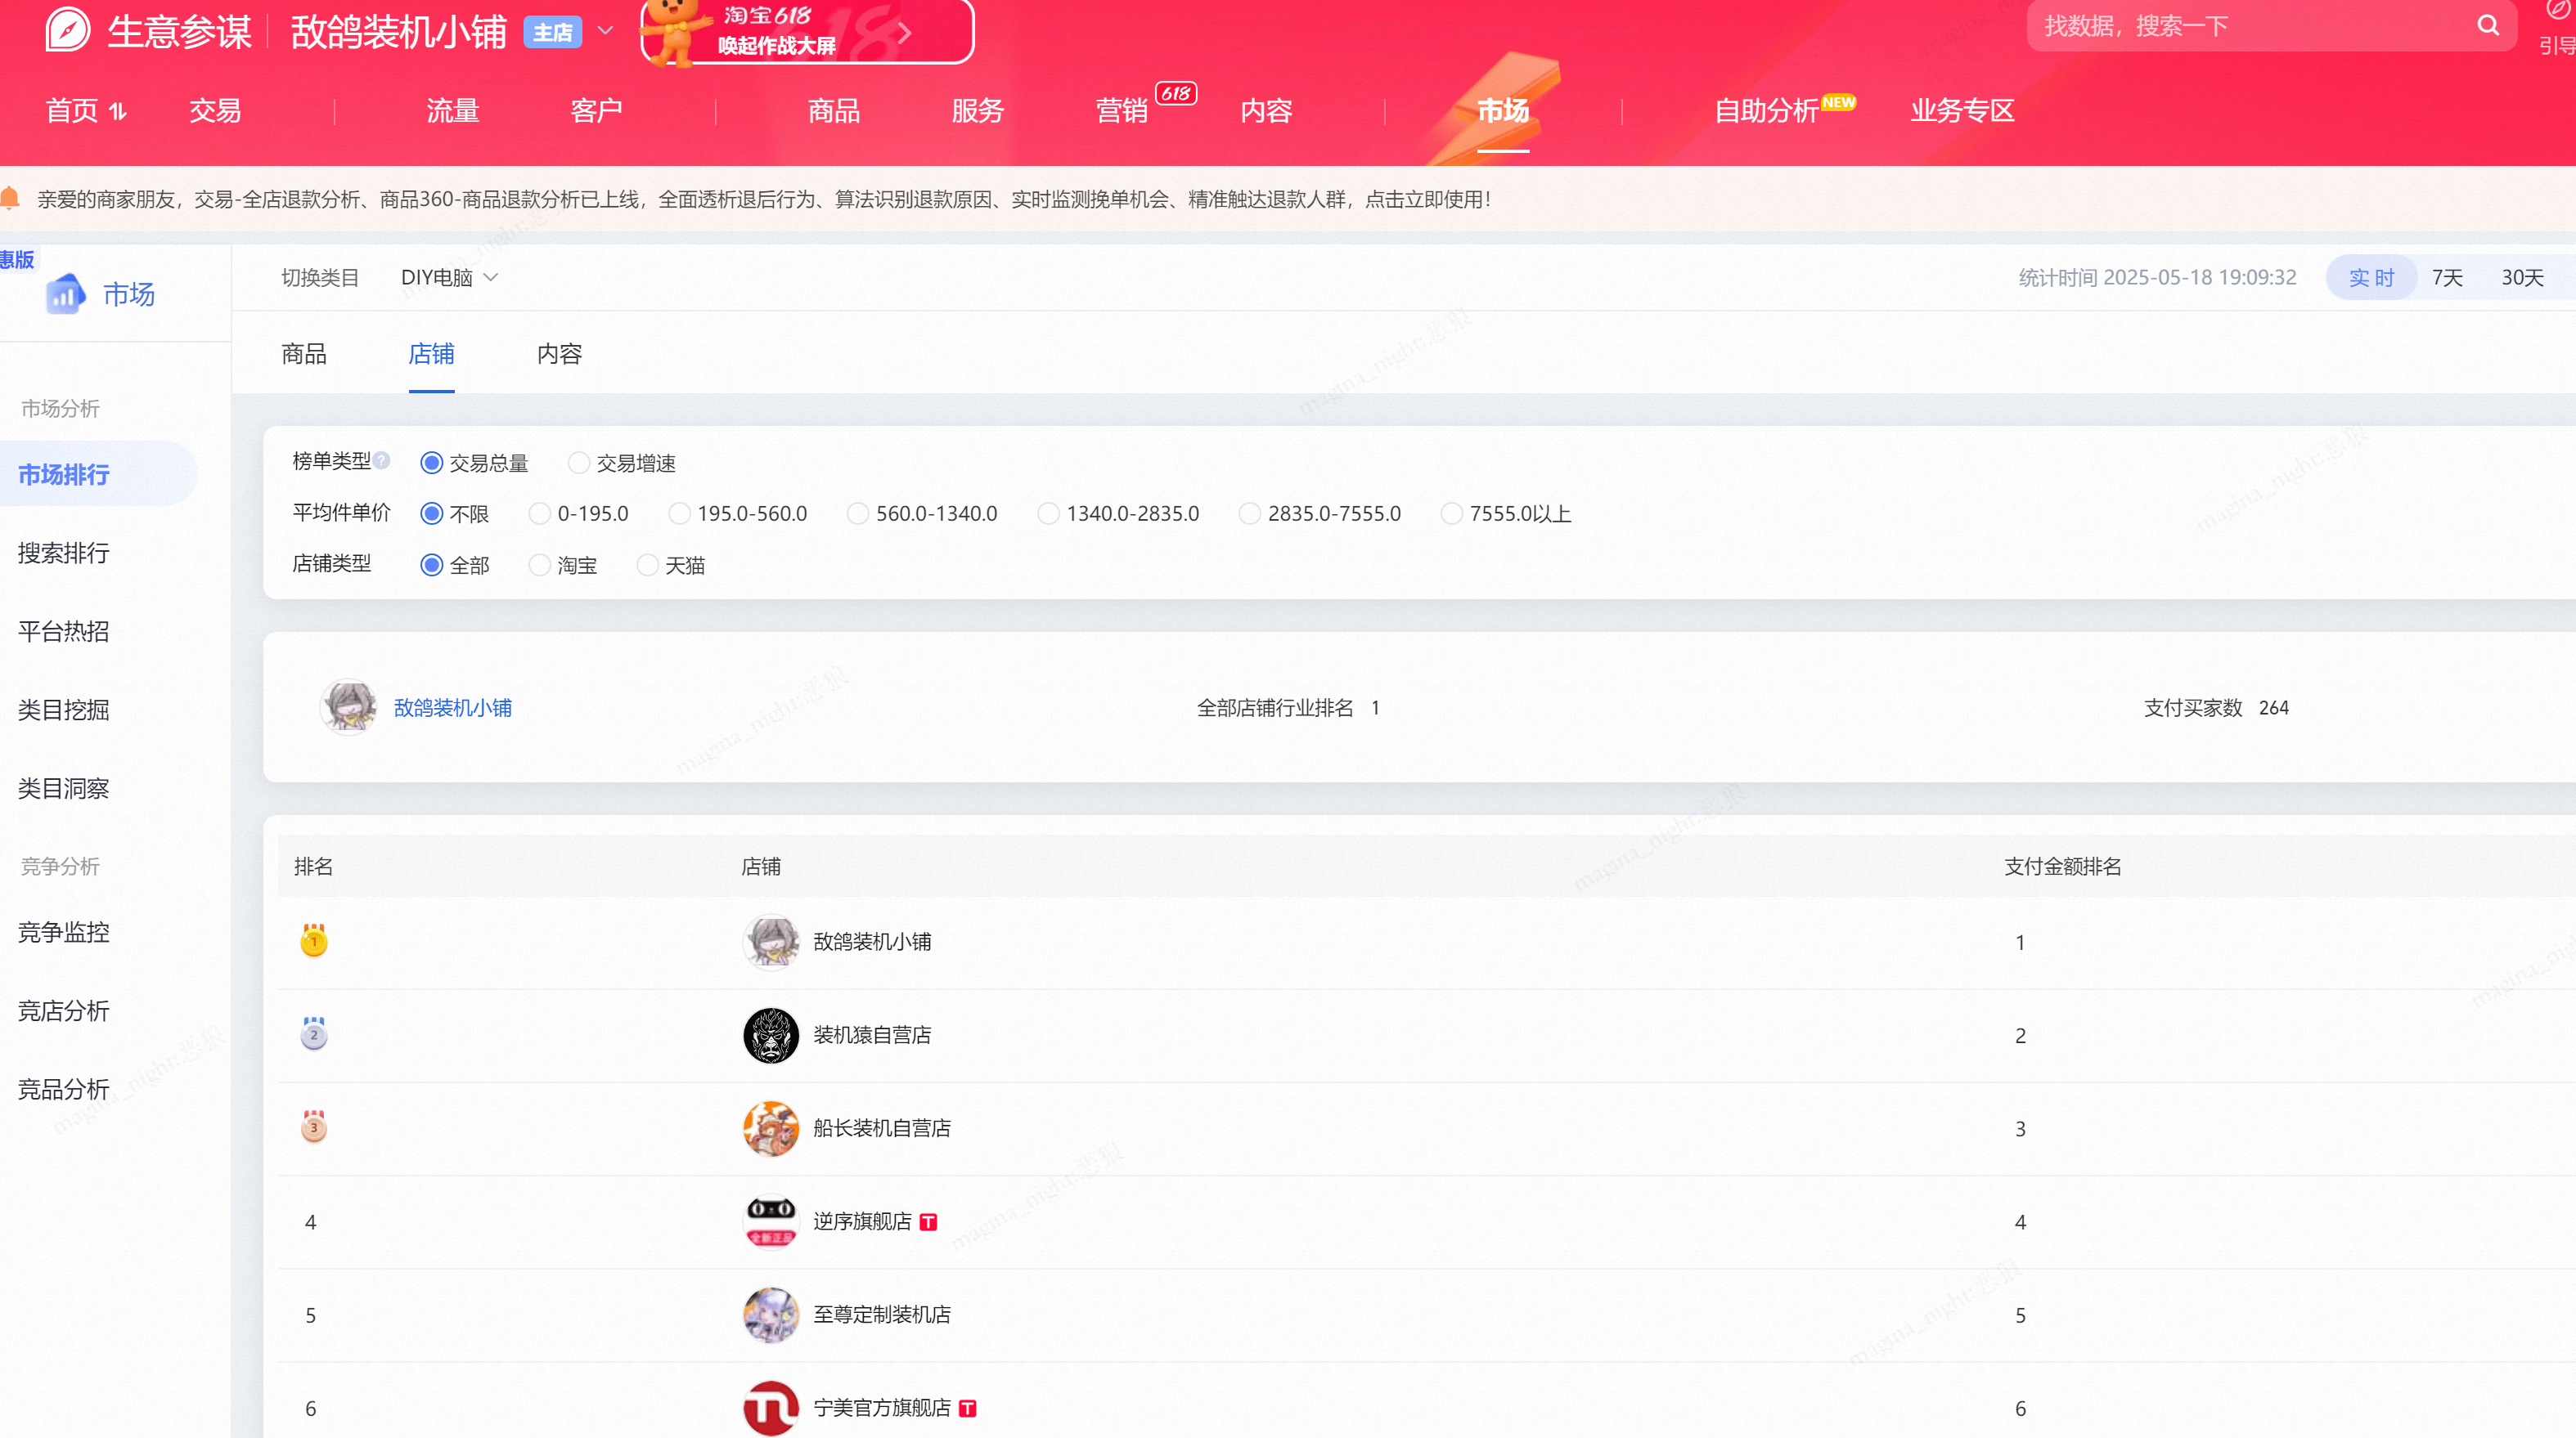The height and width of the screenshot is (1438, 2576).
Task: Click the 敌鸽装机小铺 avatar in summary card
Action: tap(348, 707)
